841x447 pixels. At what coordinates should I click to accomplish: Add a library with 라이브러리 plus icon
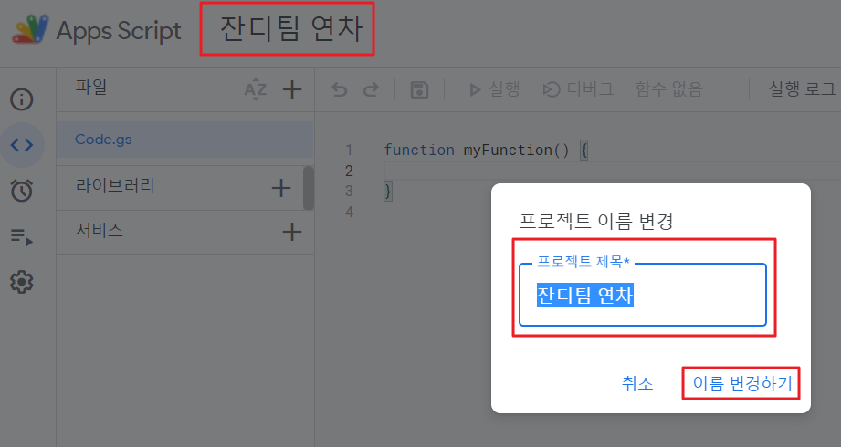point(282,188)
